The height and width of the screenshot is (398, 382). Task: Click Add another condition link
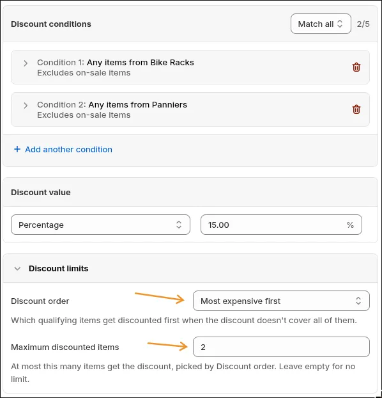[68, 149]
